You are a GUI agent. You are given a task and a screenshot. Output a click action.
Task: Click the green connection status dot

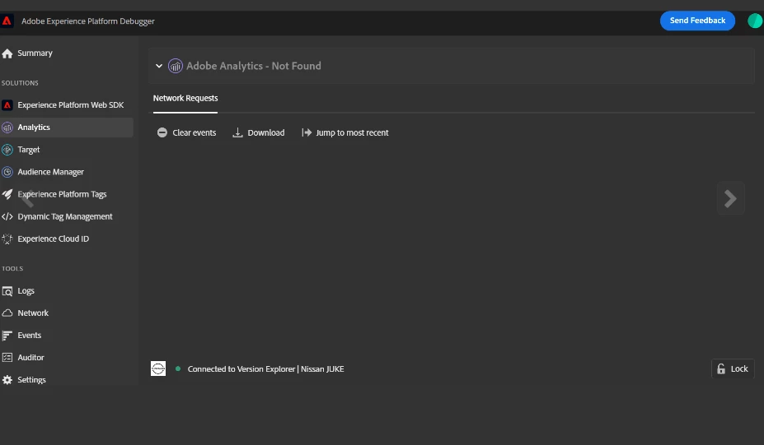tap(178, 369)
